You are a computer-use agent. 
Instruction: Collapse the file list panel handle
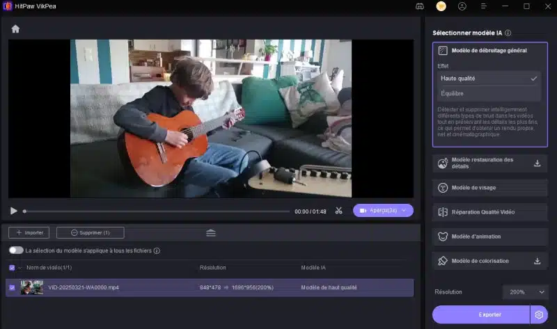click(x=211, y=233)
